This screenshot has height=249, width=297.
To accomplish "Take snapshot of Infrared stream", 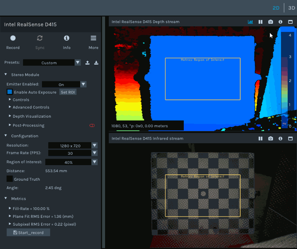I will tap(271, 138).
